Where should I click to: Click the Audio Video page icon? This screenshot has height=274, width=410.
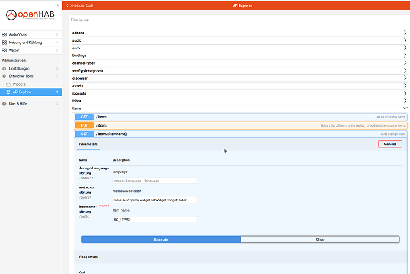(5, 35)
